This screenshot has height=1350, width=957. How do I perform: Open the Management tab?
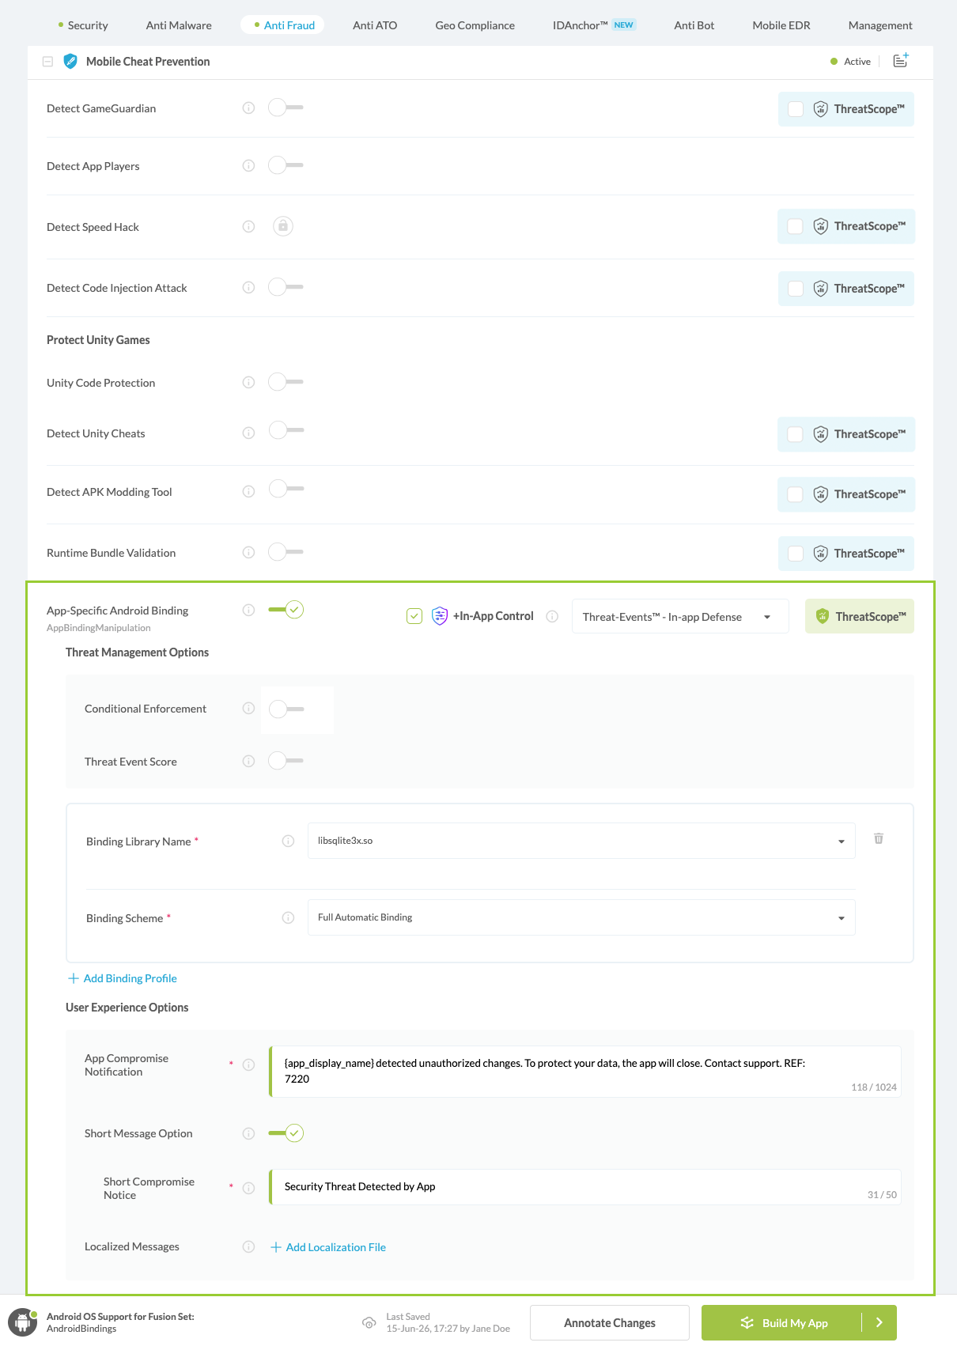click(x=880, y=25)
